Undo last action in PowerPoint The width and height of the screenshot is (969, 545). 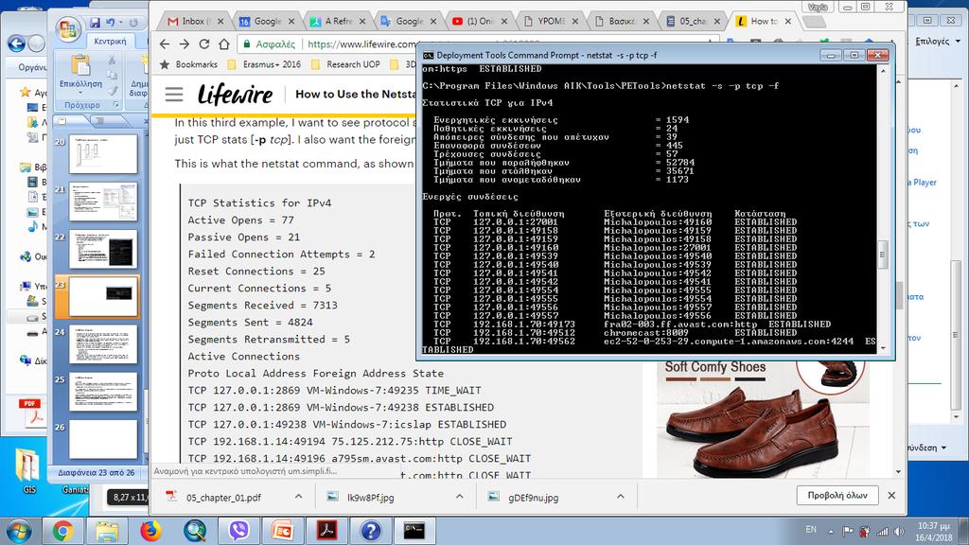pyautogui.click(x=110, y=23)
